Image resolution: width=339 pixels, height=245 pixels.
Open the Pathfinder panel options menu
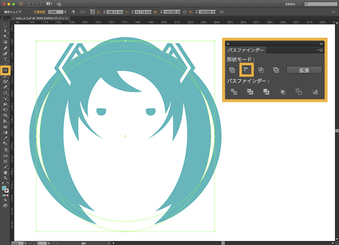[320, 50]
